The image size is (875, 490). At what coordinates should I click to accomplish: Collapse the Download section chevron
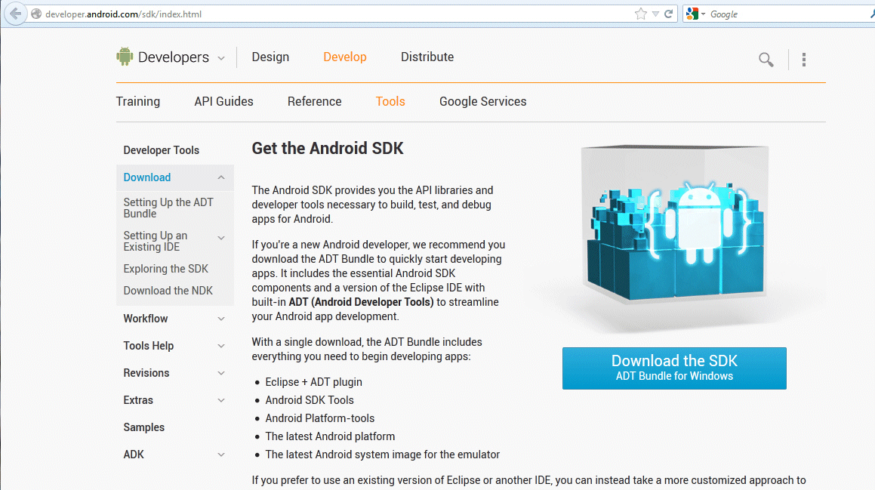tap(221, 177)
